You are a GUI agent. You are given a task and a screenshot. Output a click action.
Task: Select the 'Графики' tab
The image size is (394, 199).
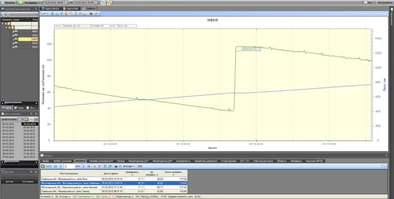click(x=89, y=8)
